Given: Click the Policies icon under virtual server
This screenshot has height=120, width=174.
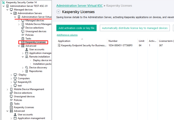Looking at the screenshot, I should (23, 35).
